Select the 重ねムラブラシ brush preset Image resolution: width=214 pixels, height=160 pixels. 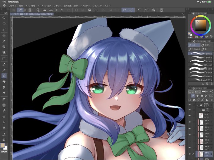click(200, 80)
